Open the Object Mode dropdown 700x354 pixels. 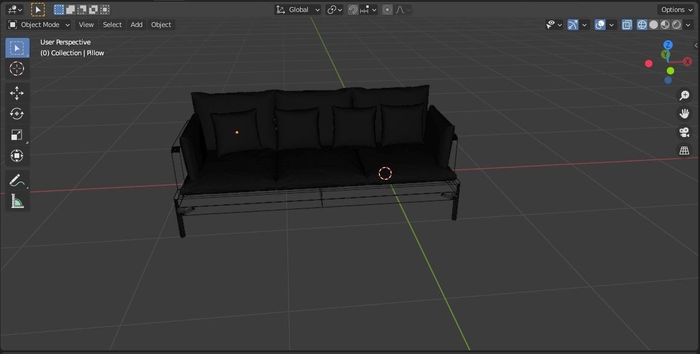pyautogui.click(x=39, y=25)
